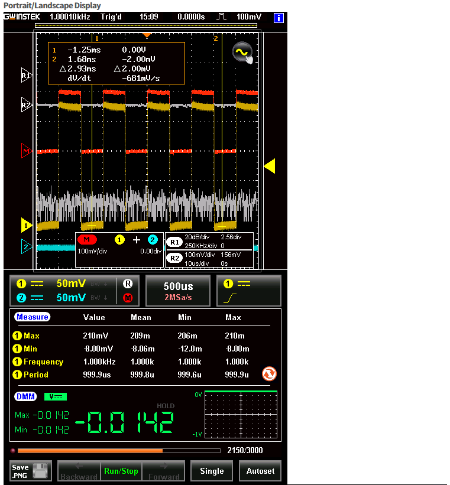Click the 100mV trigger level readout
Image resolution: width=450 pixels, height=485 pixels.
coord(249,17)
